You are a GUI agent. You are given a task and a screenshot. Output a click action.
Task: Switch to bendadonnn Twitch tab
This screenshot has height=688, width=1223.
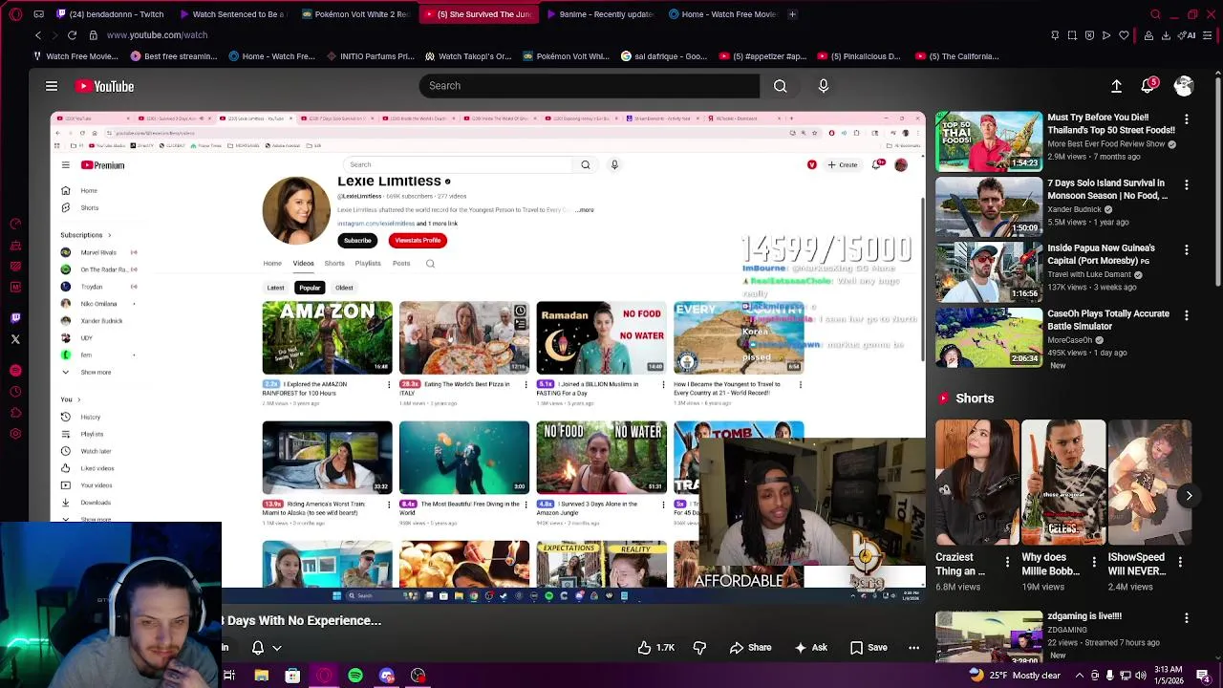pos(112,14)
